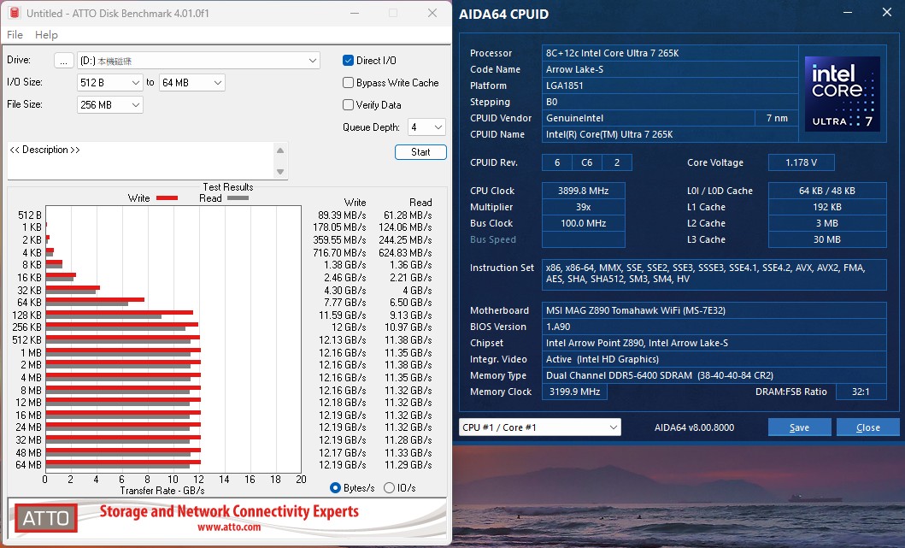
Task: Open the Help menu
Action: (46, 35)
